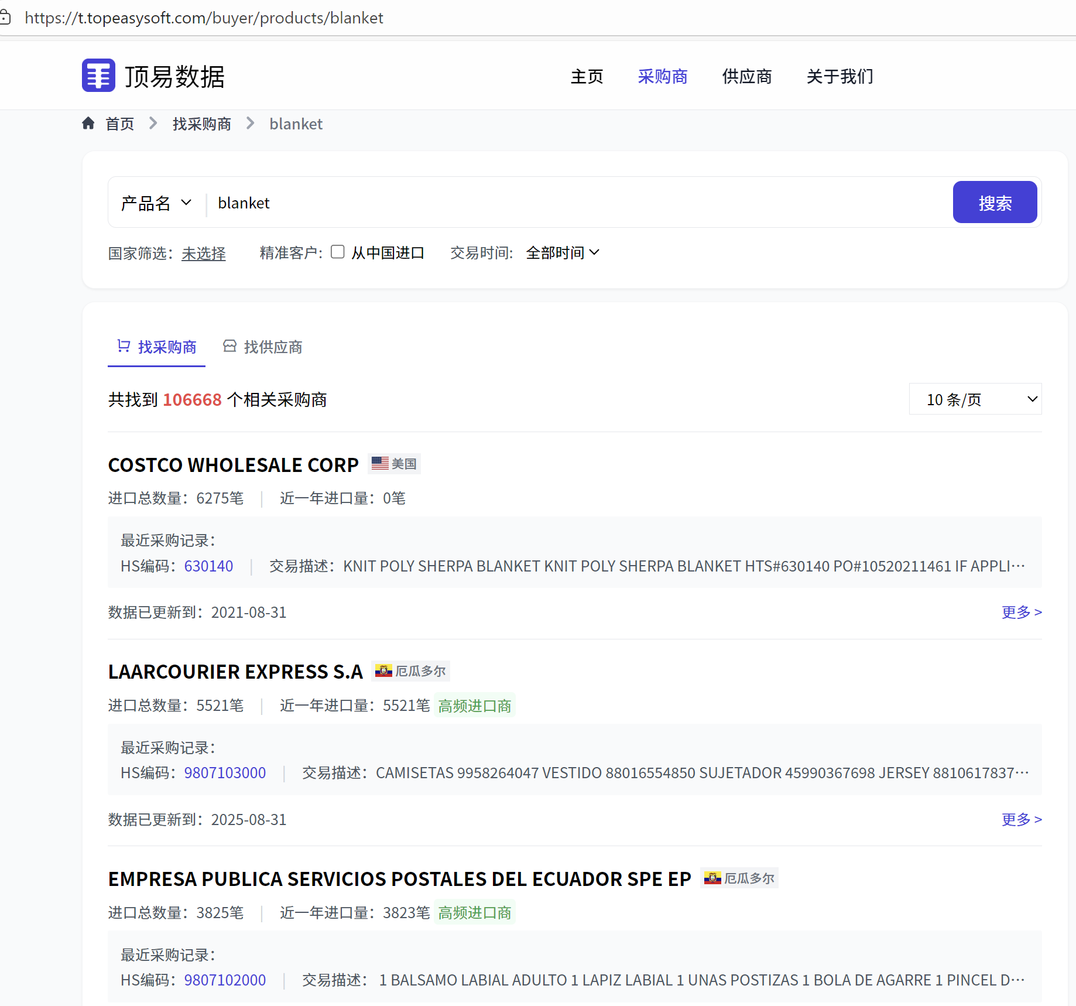Open HS code 9807102000 link
1076x1006 pixels.
[x=225, y=980]
